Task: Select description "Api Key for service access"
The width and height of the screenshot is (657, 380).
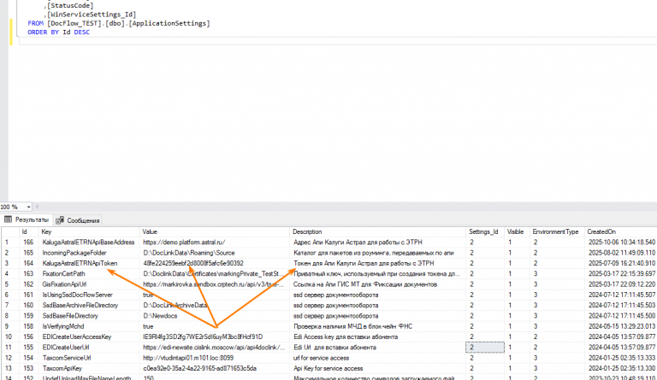Action: 377,368
